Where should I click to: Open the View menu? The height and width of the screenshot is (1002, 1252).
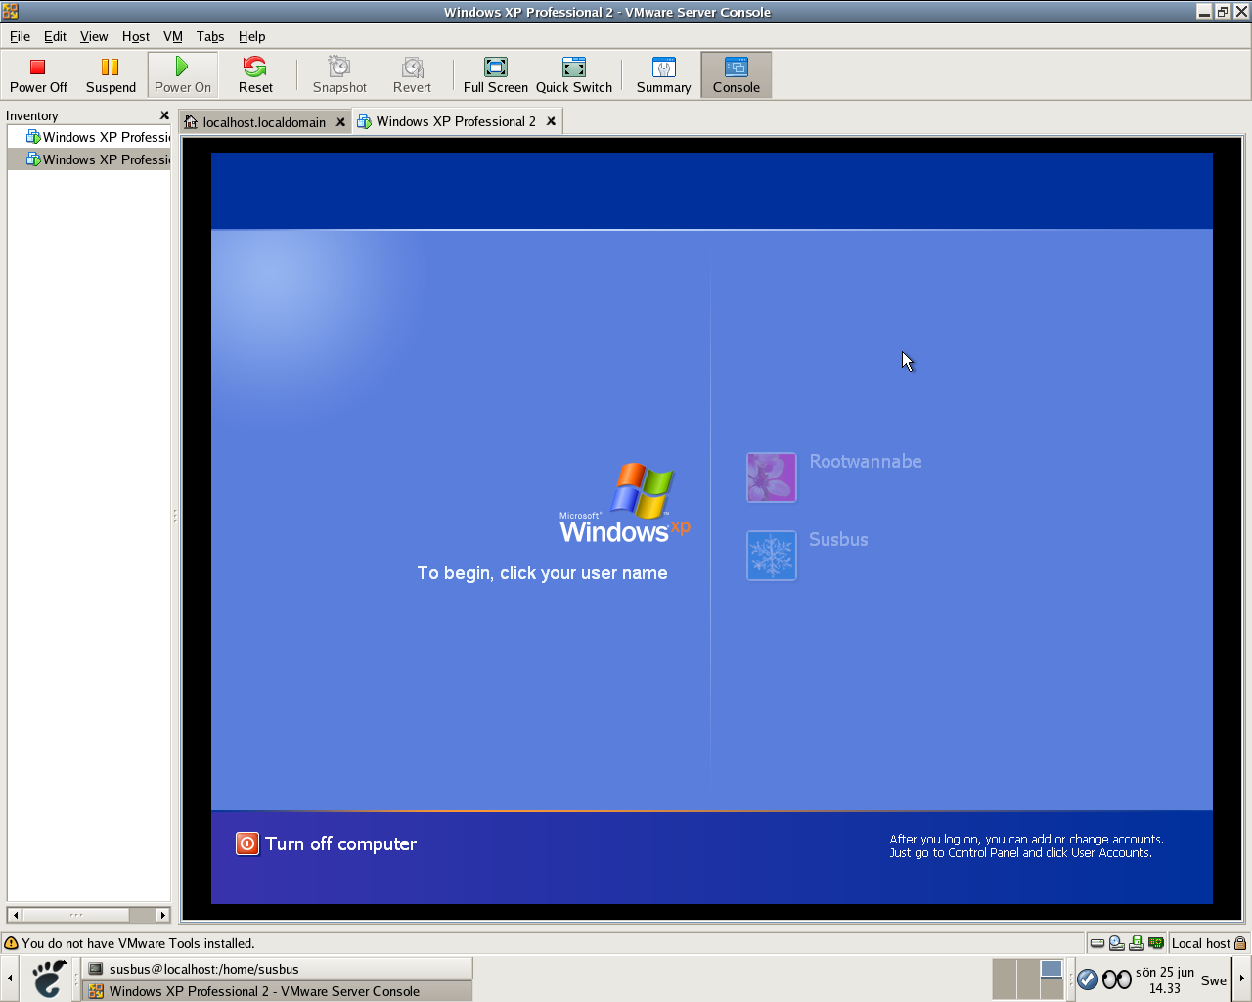click(94, 36)
